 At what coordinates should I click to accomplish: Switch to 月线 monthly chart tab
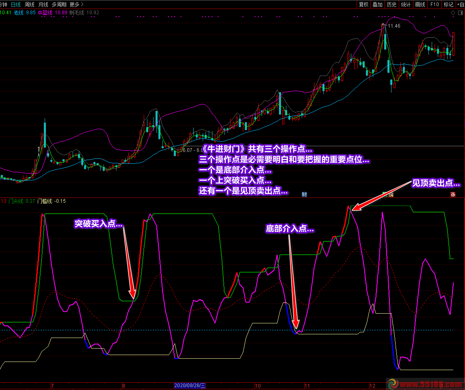click(43, 4)
